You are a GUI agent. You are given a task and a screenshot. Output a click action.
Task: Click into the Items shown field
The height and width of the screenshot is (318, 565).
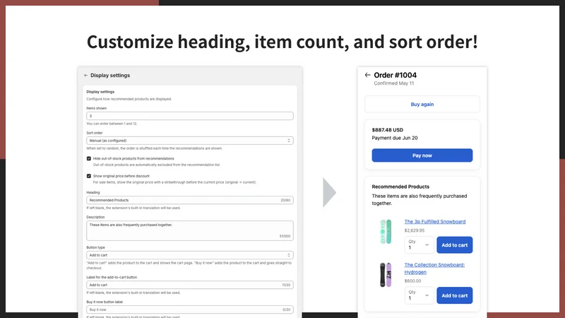[190, 116]
